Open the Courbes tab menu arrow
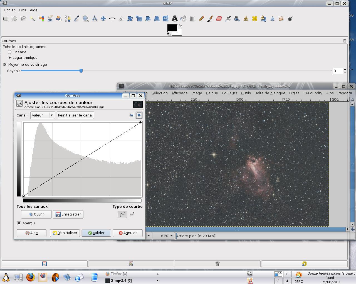 click(345, 41)
